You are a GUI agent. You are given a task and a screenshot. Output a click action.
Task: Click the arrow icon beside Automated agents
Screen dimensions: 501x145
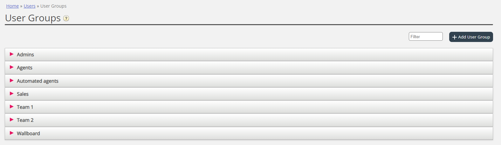pyautogui.click(x=12, y=81)
